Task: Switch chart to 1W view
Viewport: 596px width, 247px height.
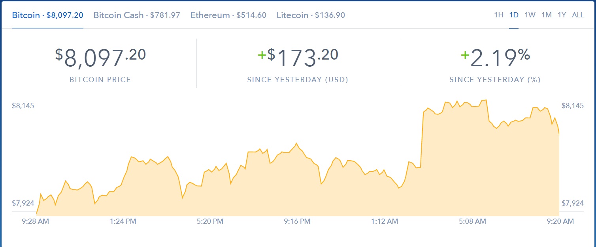Action: (x=530, y=15)
